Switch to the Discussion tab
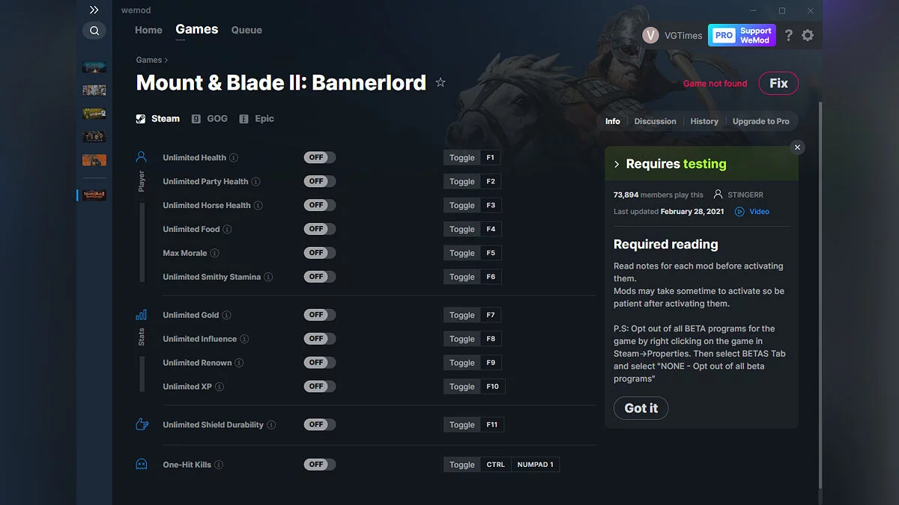The image size is (899, 505). [x=655, y=120]
